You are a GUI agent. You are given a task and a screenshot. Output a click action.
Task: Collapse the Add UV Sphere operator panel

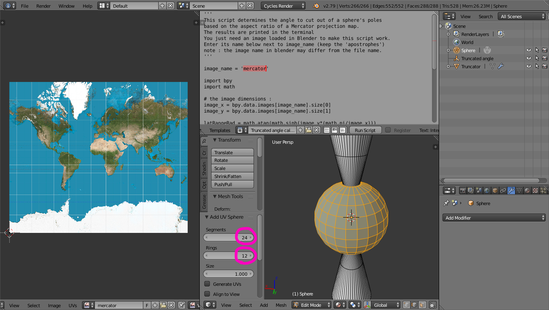207,217
